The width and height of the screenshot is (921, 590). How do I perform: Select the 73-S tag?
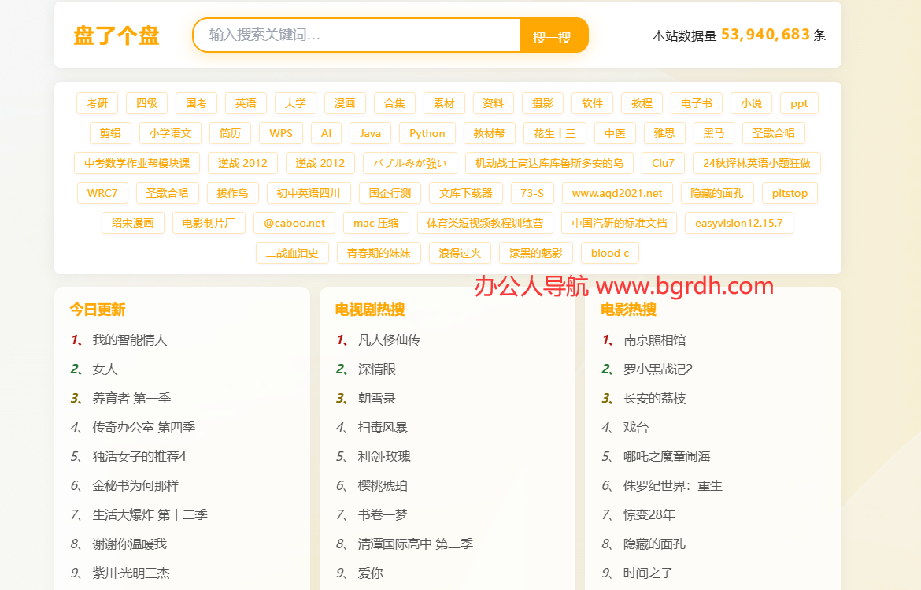(x=532, y=193)
